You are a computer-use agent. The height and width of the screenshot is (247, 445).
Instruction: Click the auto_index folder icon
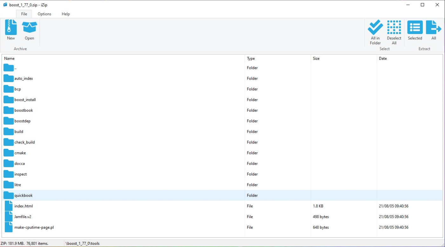pos(9,78)
